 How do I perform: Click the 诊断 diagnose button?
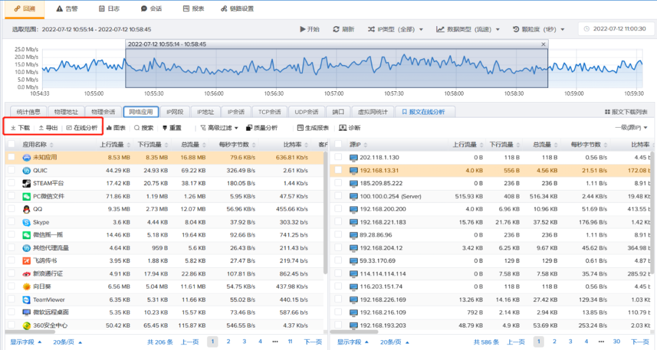(x=350, y=128)
